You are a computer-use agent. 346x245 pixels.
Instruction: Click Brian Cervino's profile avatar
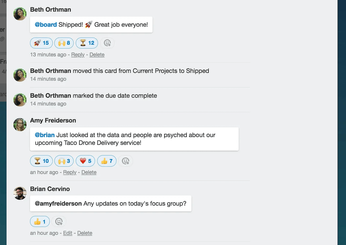coord(20,193)
